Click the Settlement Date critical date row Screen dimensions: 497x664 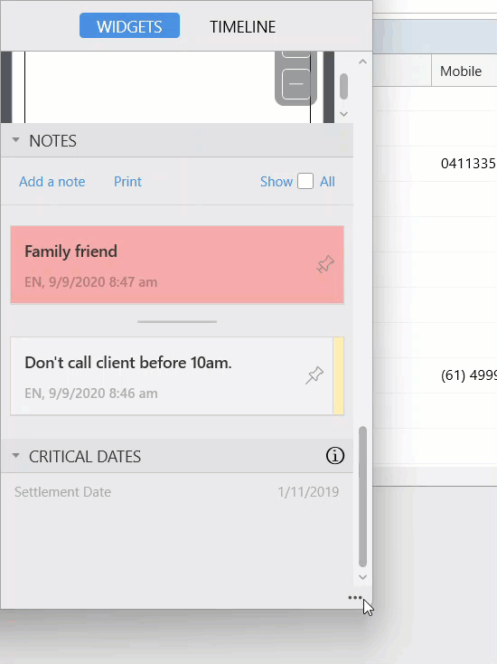177,491
